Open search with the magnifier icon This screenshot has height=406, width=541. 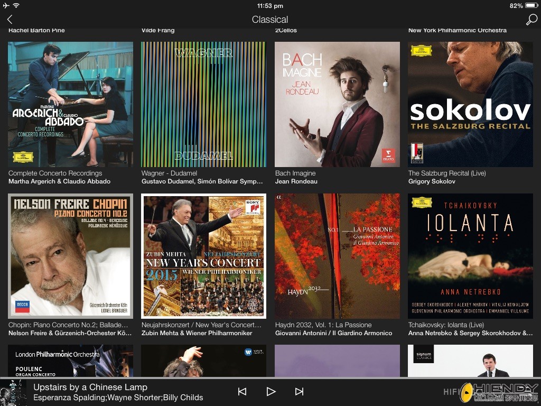[531, 20]
